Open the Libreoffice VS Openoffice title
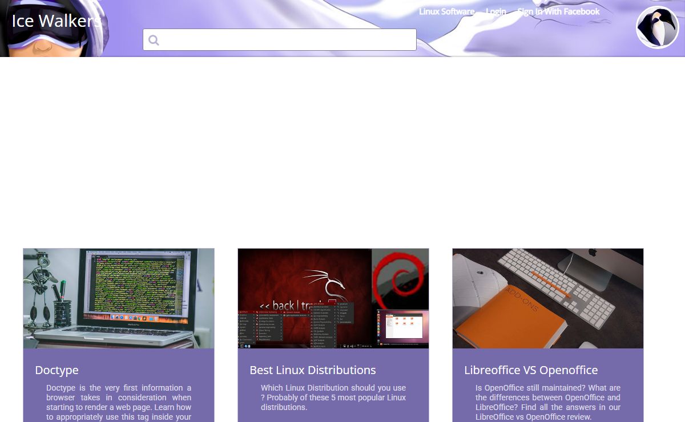The width and height of the screenshot is (685, 422). pos(531,370)
